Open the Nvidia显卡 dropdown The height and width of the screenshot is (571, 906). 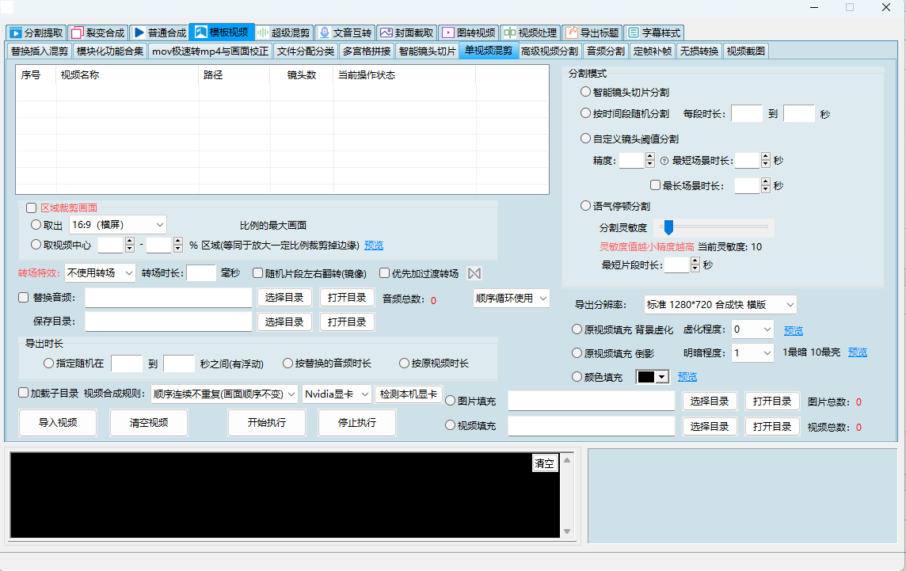[337, 394]
